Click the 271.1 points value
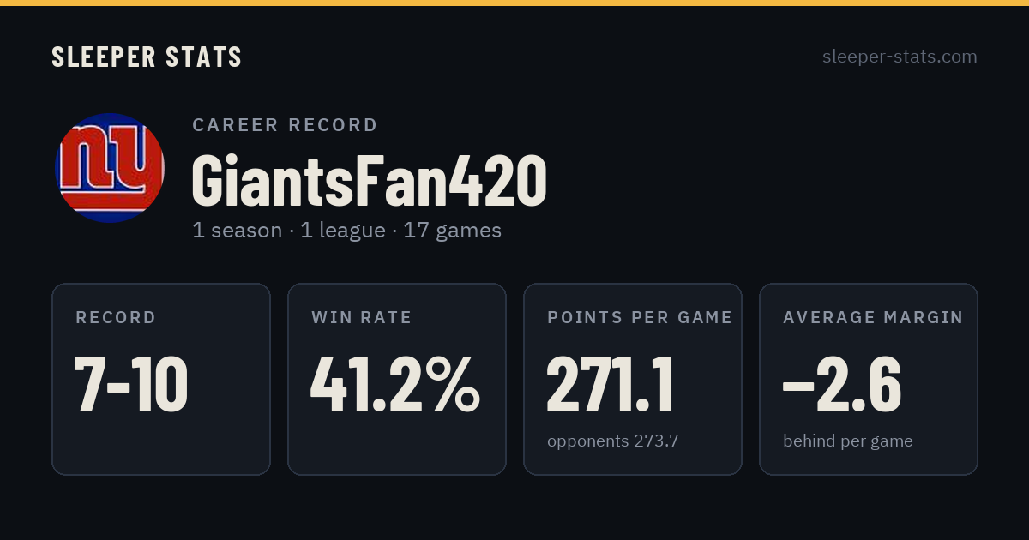 pyautogui.click(x=611, y=383)
